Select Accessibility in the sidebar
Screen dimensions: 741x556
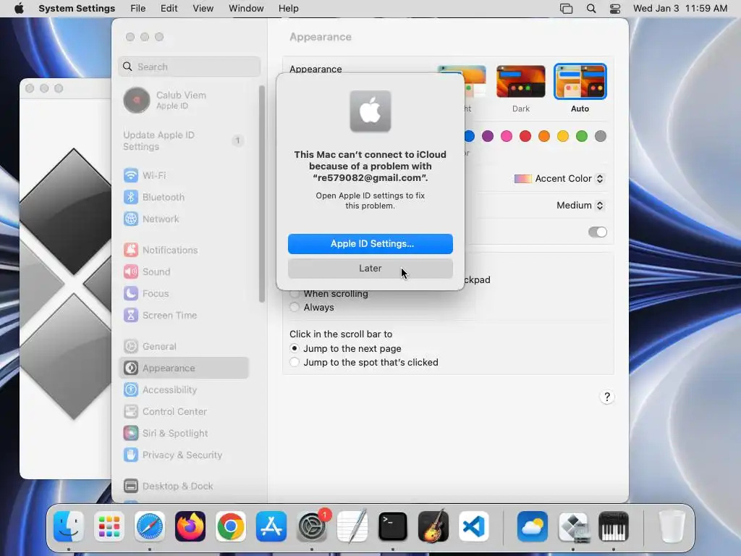(185, 390)
